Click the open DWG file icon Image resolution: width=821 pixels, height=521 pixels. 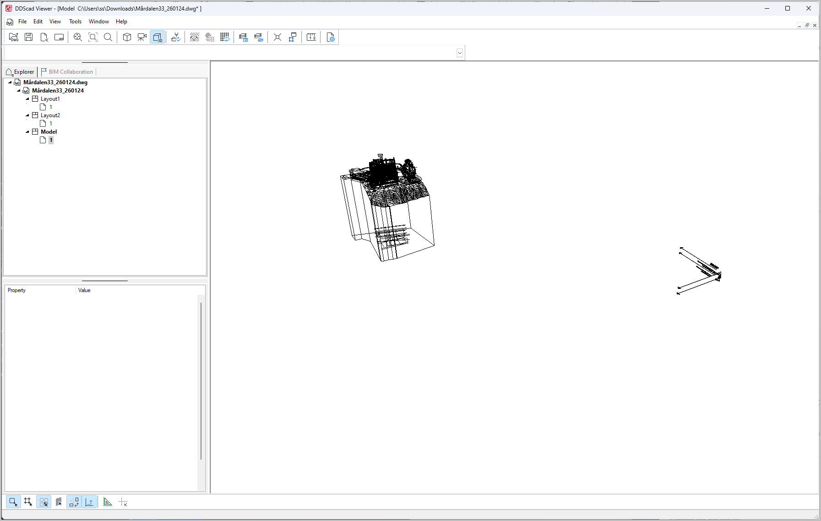[x=14, y=38]
